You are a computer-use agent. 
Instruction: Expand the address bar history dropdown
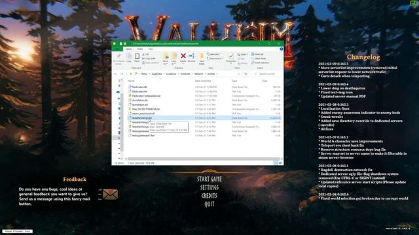[x=239, y=74]
